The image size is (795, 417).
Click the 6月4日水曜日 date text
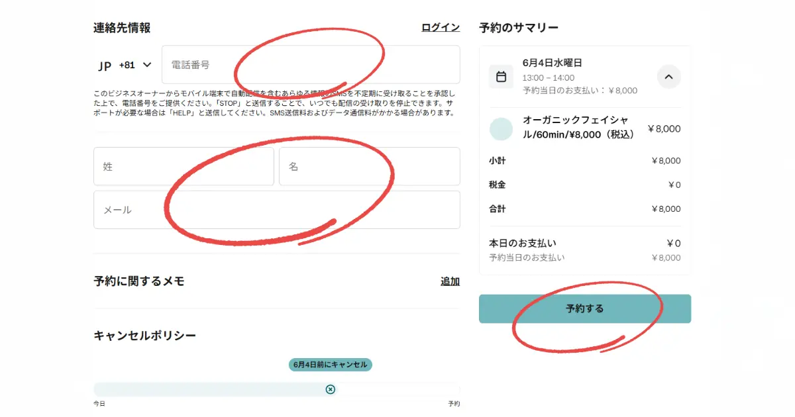(553, 63)
